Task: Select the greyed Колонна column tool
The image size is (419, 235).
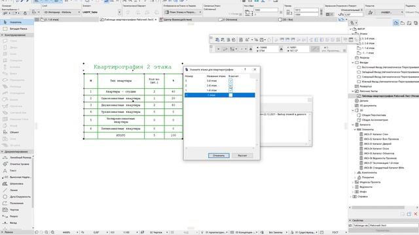Action: click(16, 67)
